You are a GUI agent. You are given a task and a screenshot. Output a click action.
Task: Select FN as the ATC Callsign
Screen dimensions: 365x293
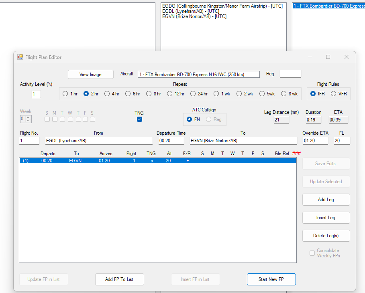click(x=188, y=119)
